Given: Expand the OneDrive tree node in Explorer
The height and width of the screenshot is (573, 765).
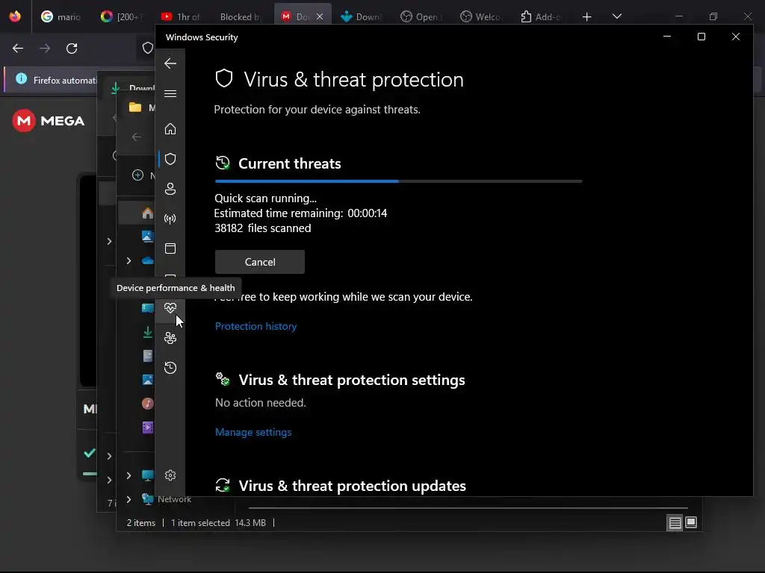Looking at the screenshot, I should (x=128, y=260).
